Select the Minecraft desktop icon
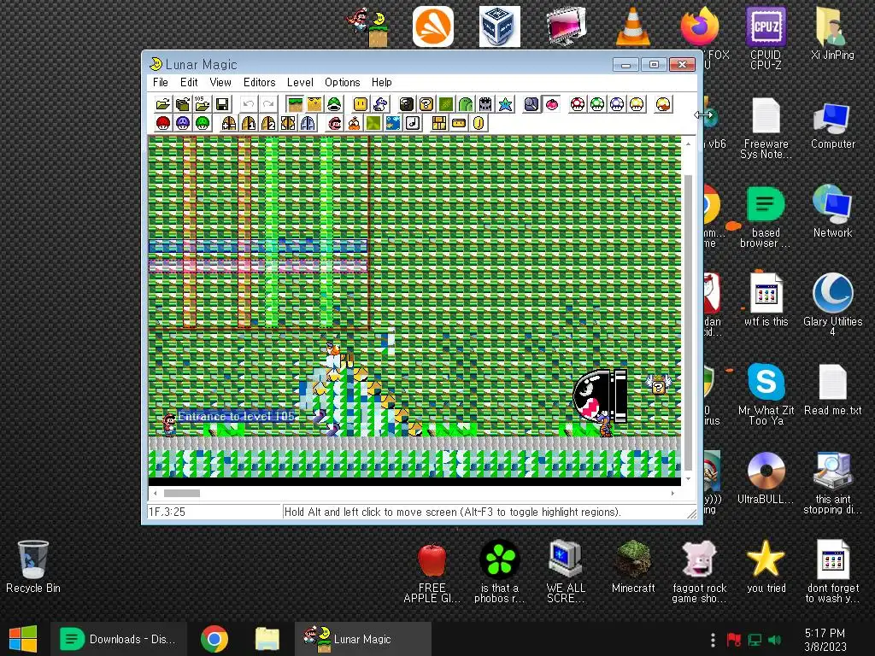Viewport: 875px width, 656px height. pos(633,566)
